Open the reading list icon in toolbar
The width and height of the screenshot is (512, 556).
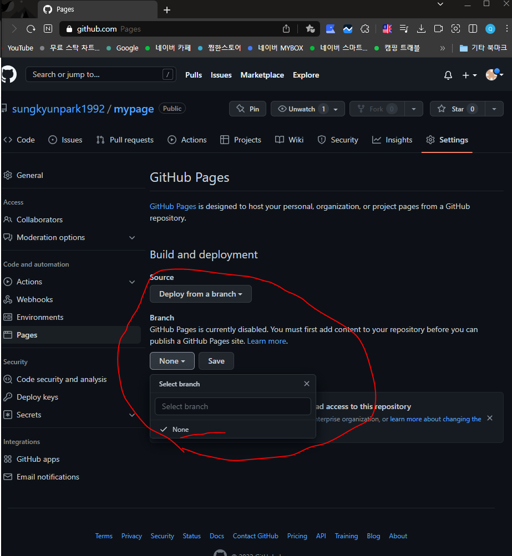pos(404,29)
